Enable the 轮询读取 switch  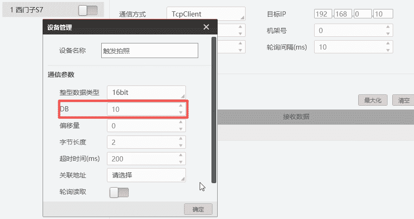pos(119,192)
